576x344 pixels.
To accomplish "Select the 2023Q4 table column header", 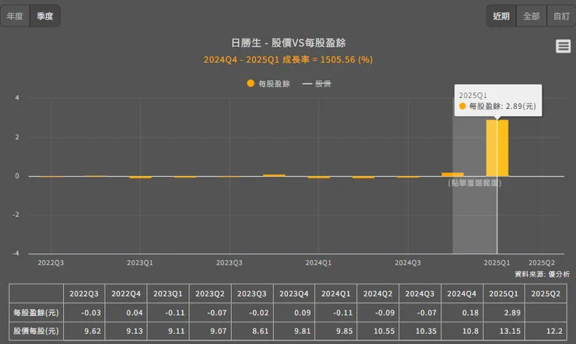I will click(294, 293).
